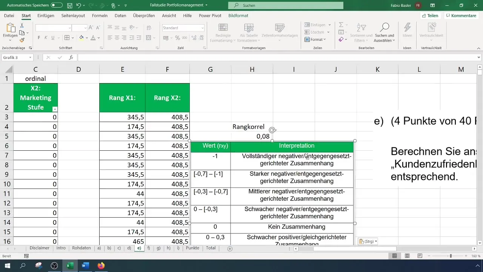This screenshot has height=272, width=483.
Task: Adjust the zoom slider handle
Action: coord(451,256)
